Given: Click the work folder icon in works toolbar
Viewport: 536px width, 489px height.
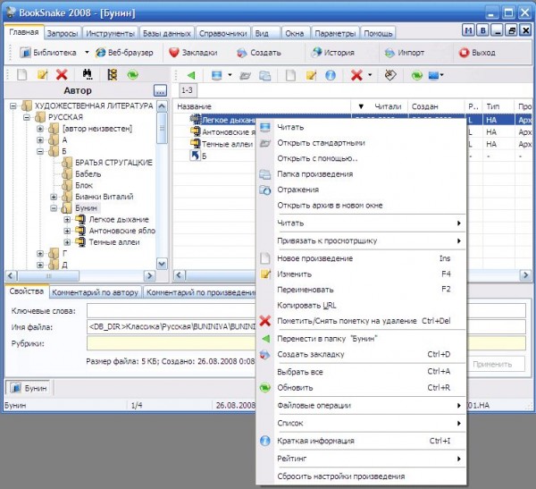Looking at the screenshot, I should tap(265, 76).
